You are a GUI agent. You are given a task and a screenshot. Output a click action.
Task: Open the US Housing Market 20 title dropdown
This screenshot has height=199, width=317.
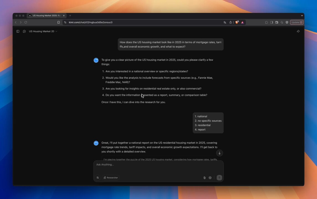[43, 31]
